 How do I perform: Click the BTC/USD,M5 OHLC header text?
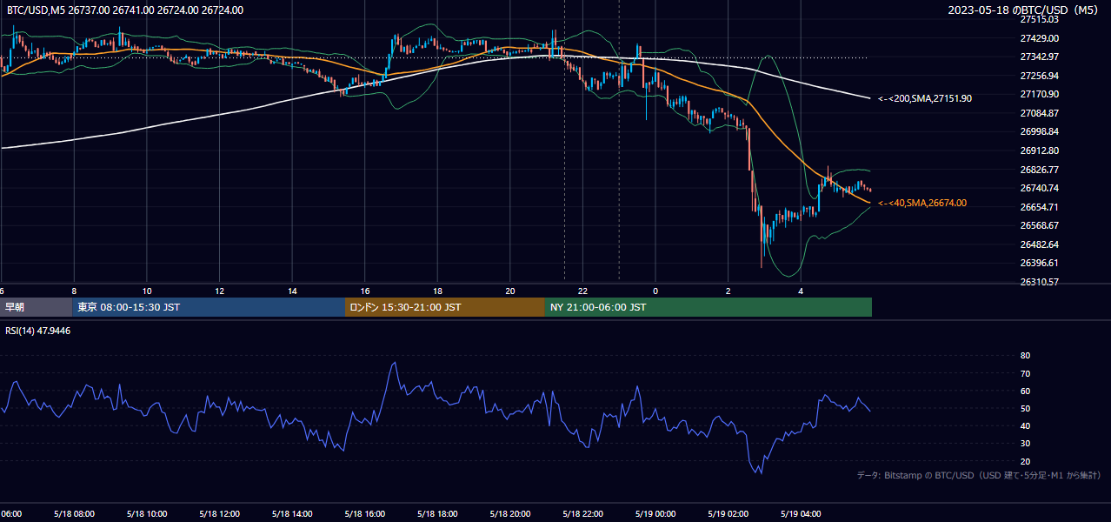(125, 10)
